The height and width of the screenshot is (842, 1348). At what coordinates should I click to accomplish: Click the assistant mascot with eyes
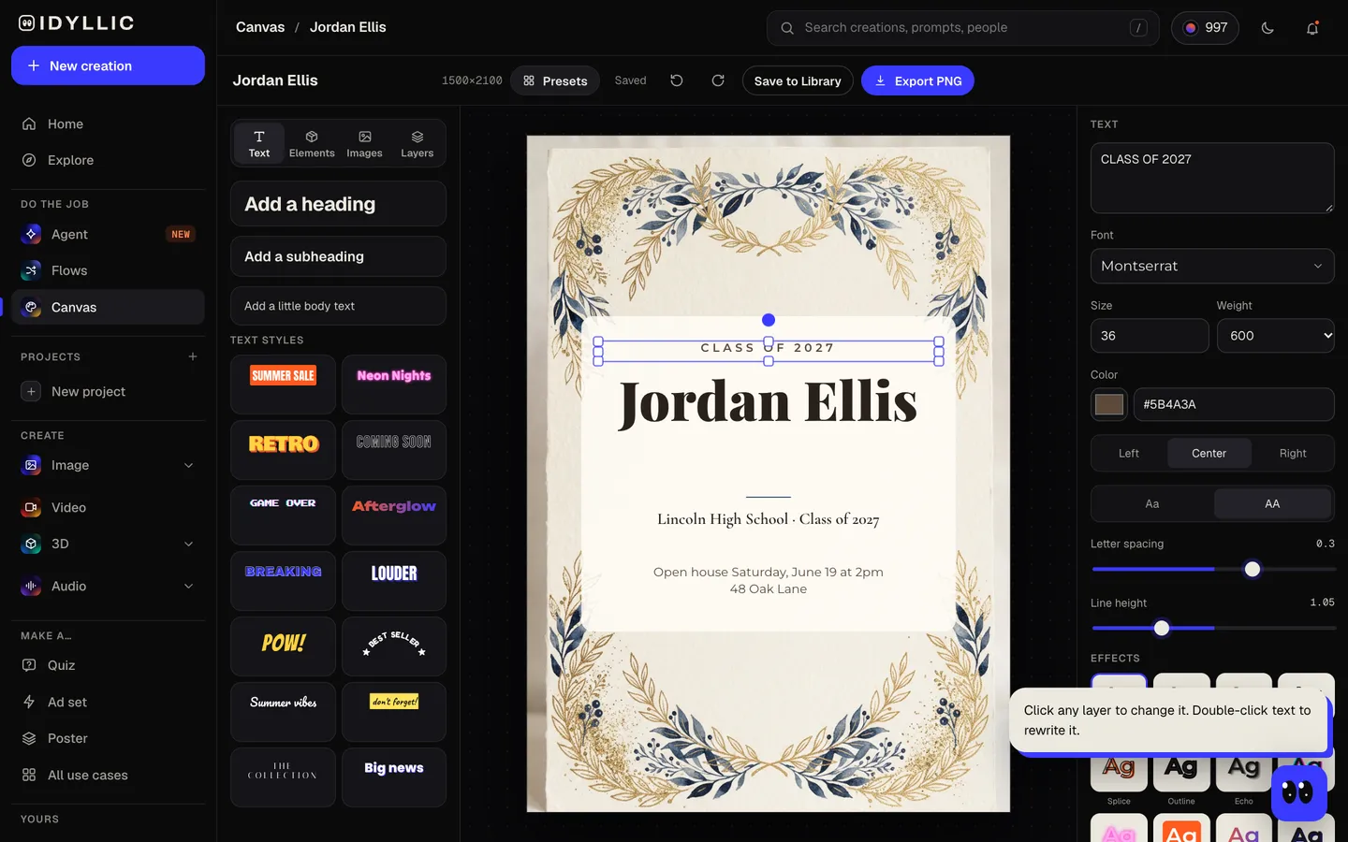click(1298, 793)
